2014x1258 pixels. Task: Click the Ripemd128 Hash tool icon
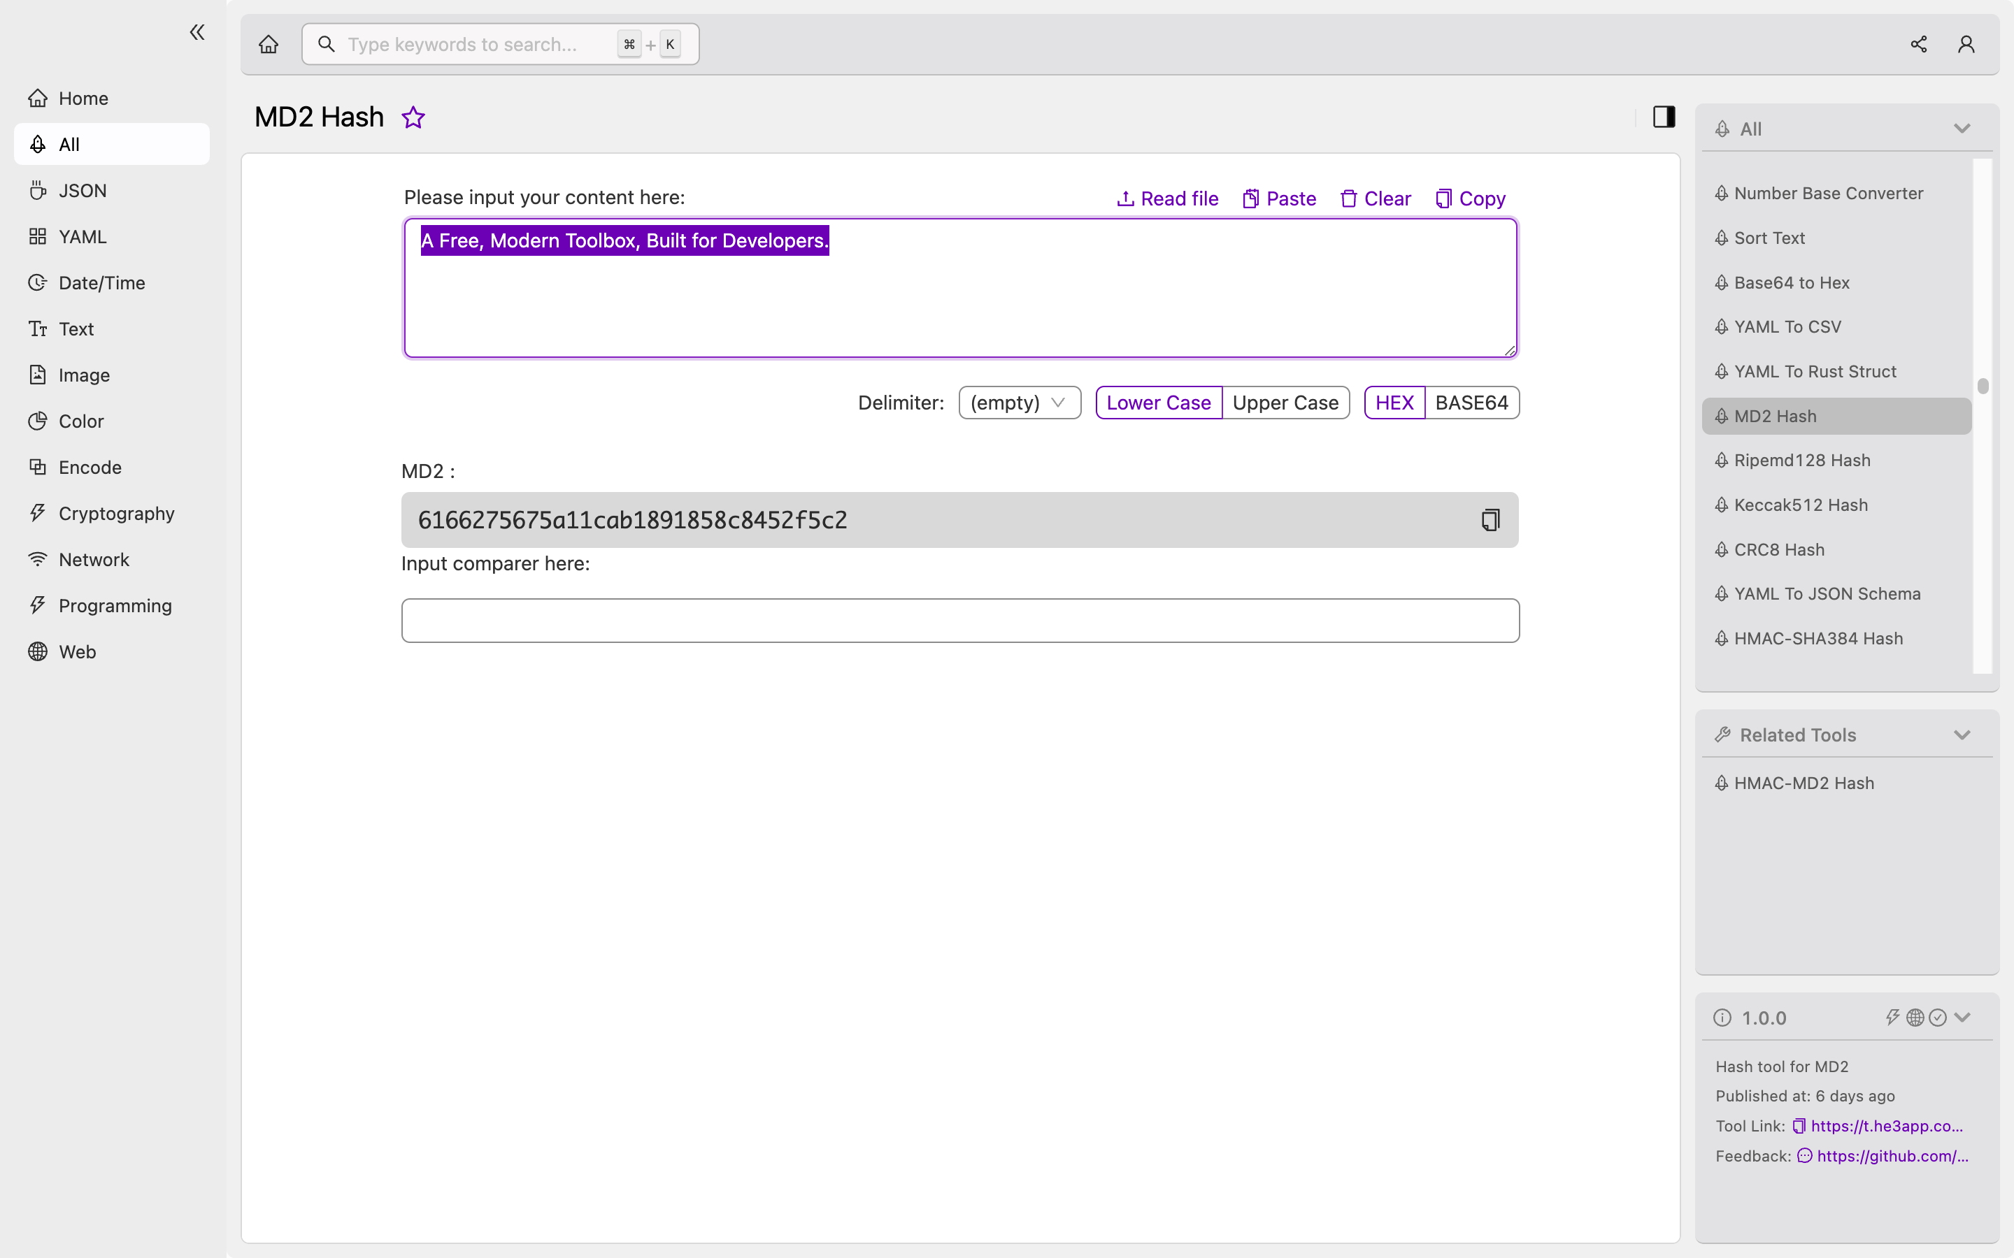pyautogui.click(x=1722, y=459)
